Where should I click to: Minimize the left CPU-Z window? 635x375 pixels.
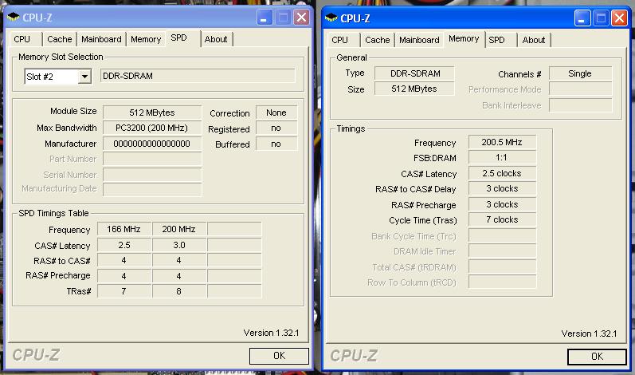[264, 18]
